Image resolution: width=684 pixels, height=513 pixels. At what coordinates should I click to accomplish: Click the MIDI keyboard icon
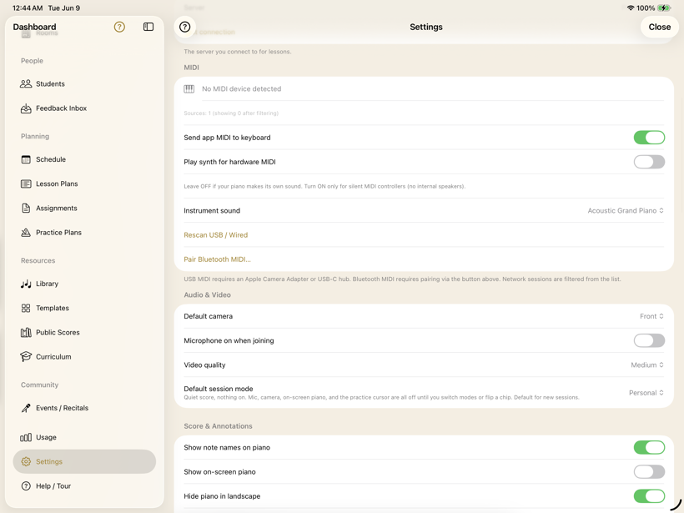tap(189, 89)
